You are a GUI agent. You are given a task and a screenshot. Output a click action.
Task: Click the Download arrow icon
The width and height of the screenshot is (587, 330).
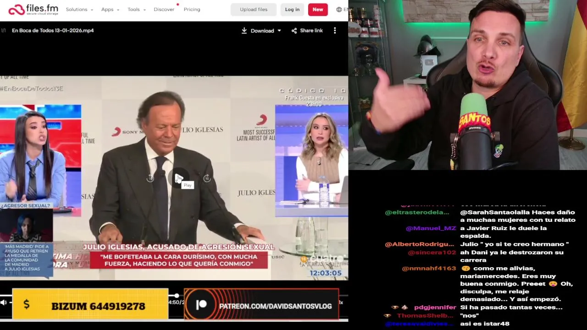pos(244,31)
